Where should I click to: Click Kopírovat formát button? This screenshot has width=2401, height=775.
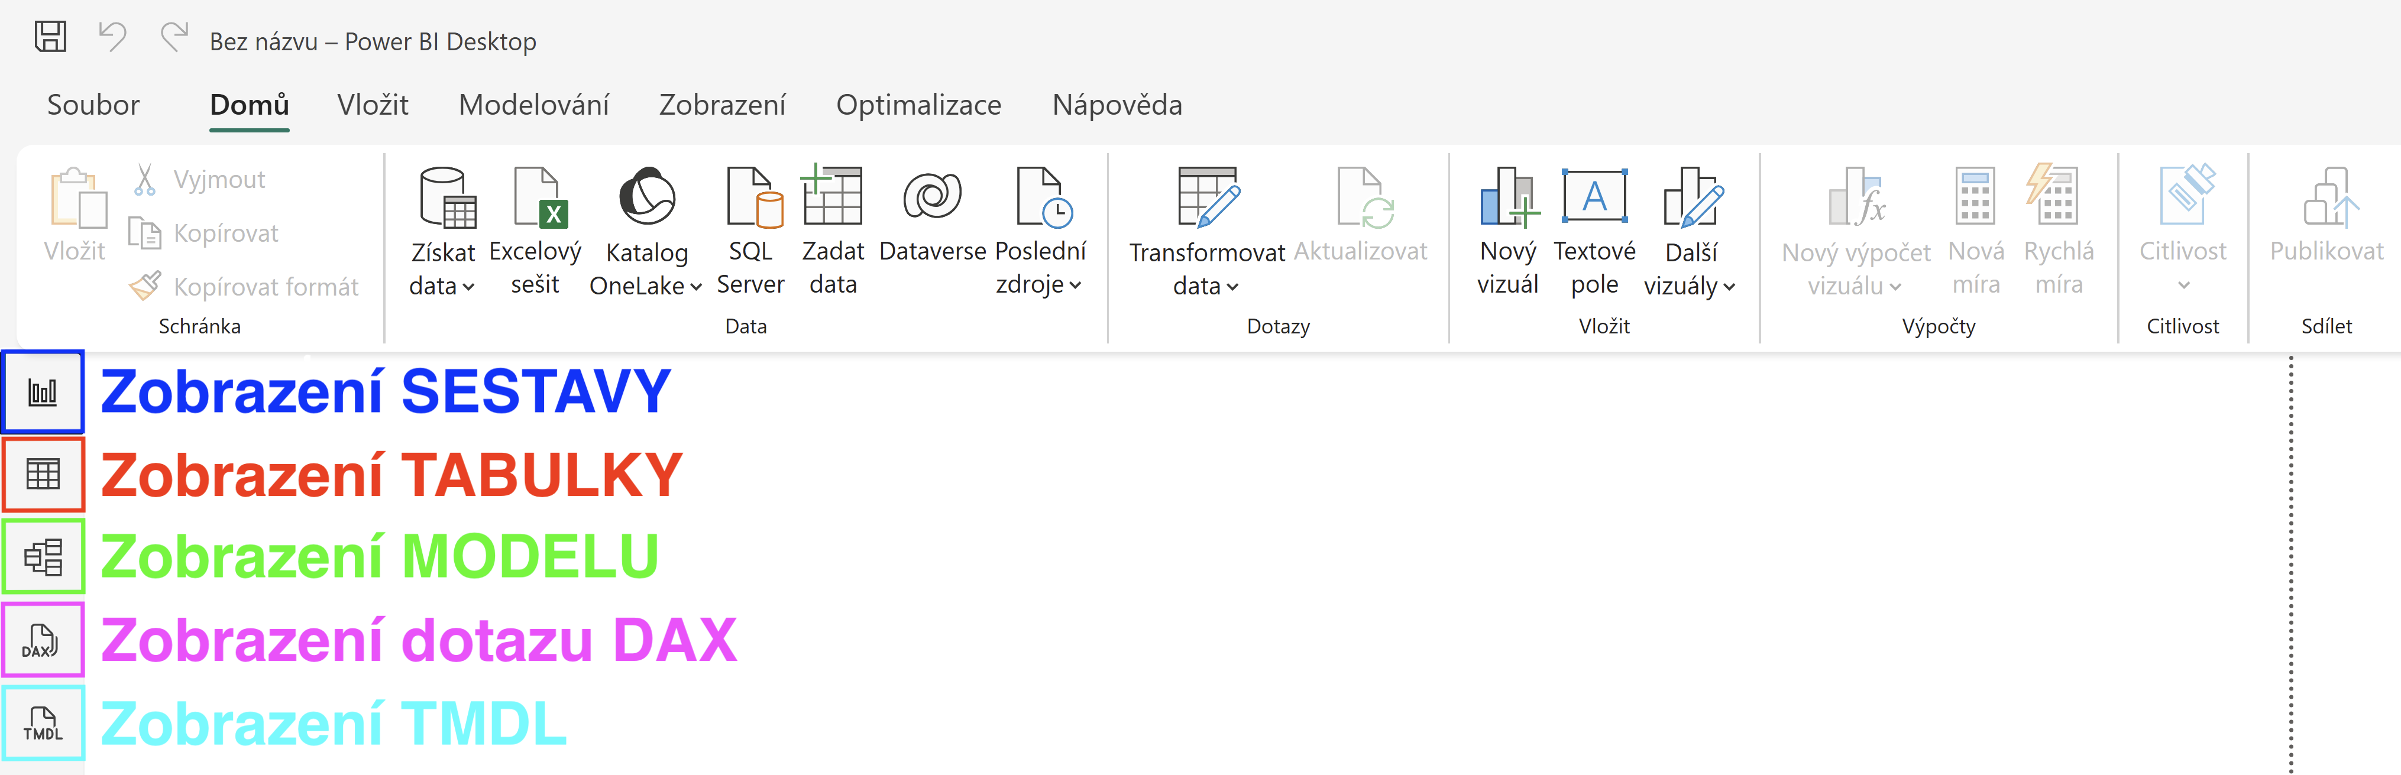point(244,286)
